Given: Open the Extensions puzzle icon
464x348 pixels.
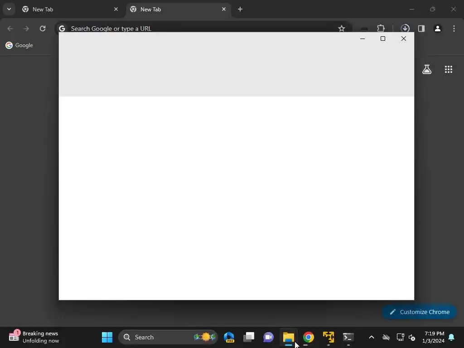Looking at the screenshot, I should click(381, 29).
